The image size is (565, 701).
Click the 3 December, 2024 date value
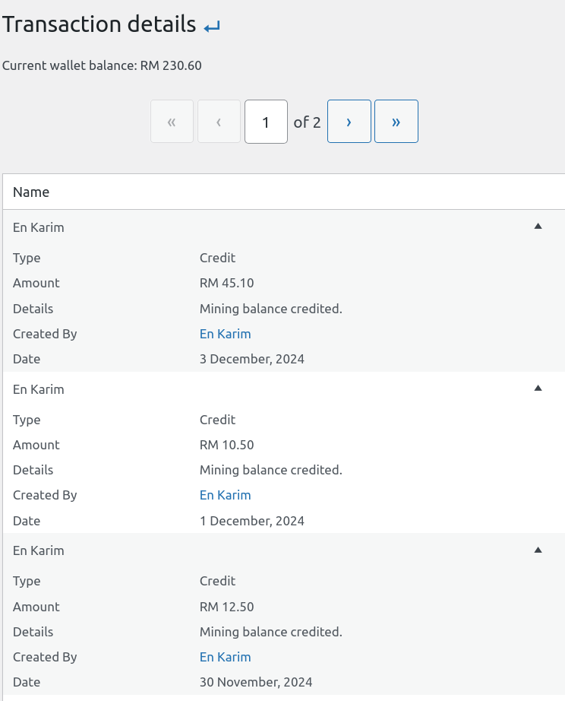(x=251, y=359)
